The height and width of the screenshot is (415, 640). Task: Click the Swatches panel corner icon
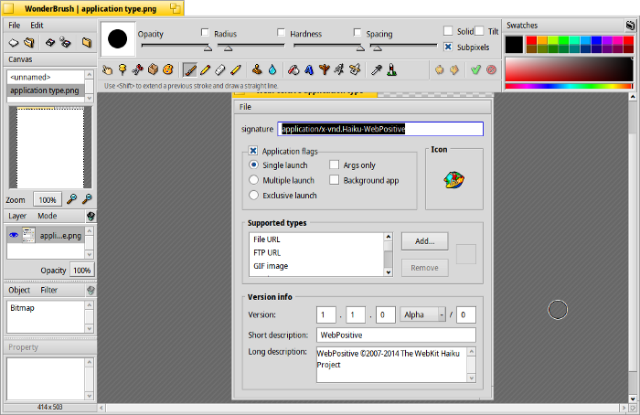(x=630, y=26)
